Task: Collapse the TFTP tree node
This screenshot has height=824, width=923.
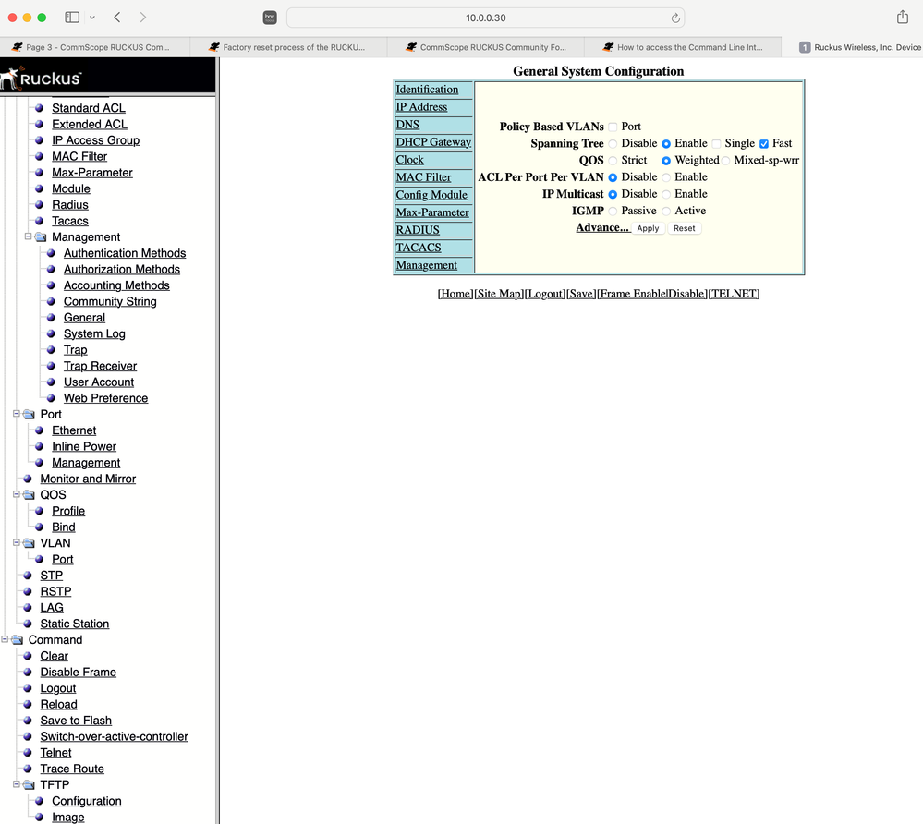Action: [16, 784]
